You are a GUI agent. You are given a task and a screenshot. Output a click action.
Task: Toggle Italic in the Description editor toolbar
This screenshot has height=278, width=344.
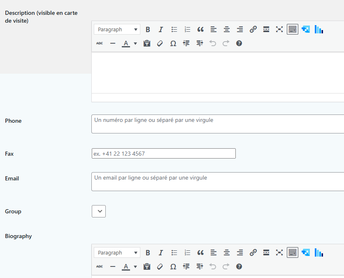(x=161, y=29)
